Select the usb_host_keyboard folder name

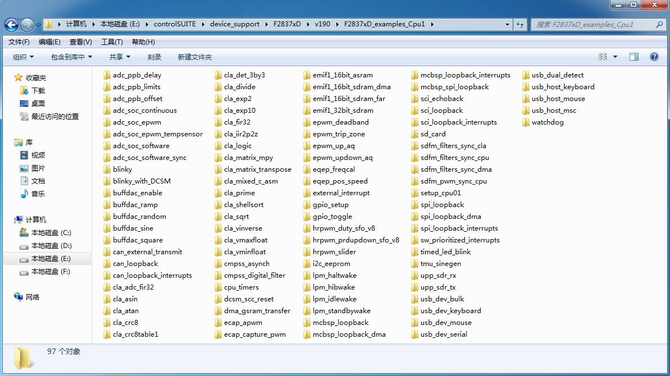(x=563, y=87)
